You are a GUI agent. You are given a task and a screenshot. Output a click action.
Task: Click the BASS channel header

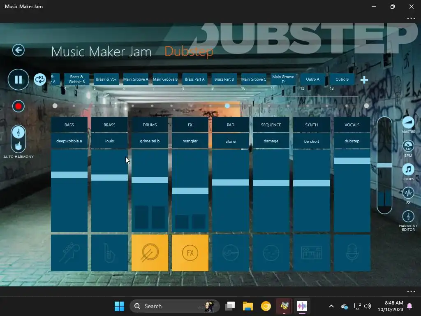click(x=69, y=125)
